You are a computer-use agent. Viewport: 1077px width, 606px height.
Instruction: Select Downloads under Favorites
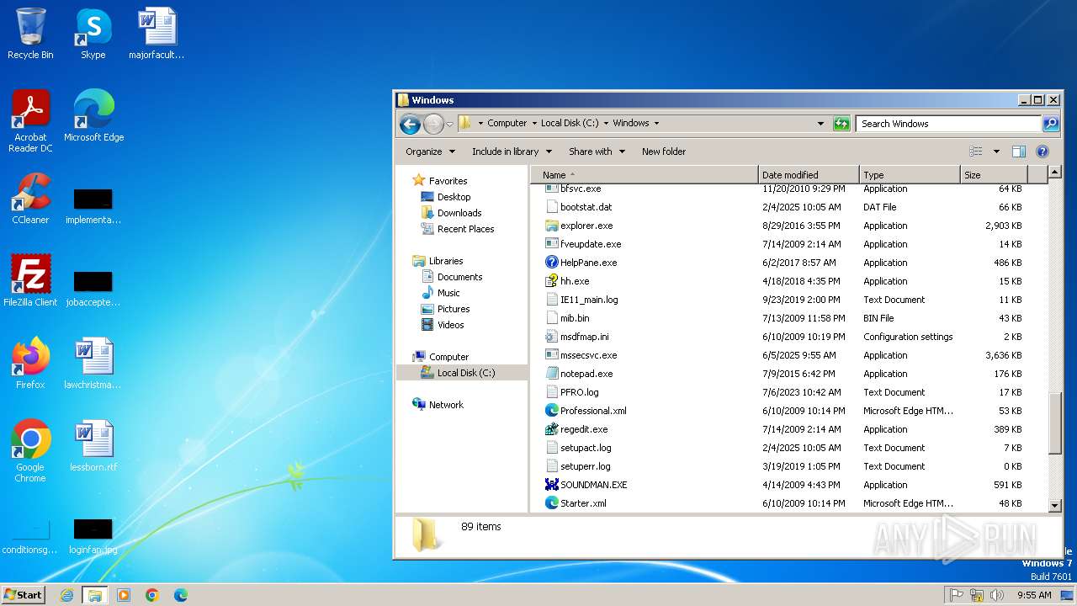tap(459, 213)
